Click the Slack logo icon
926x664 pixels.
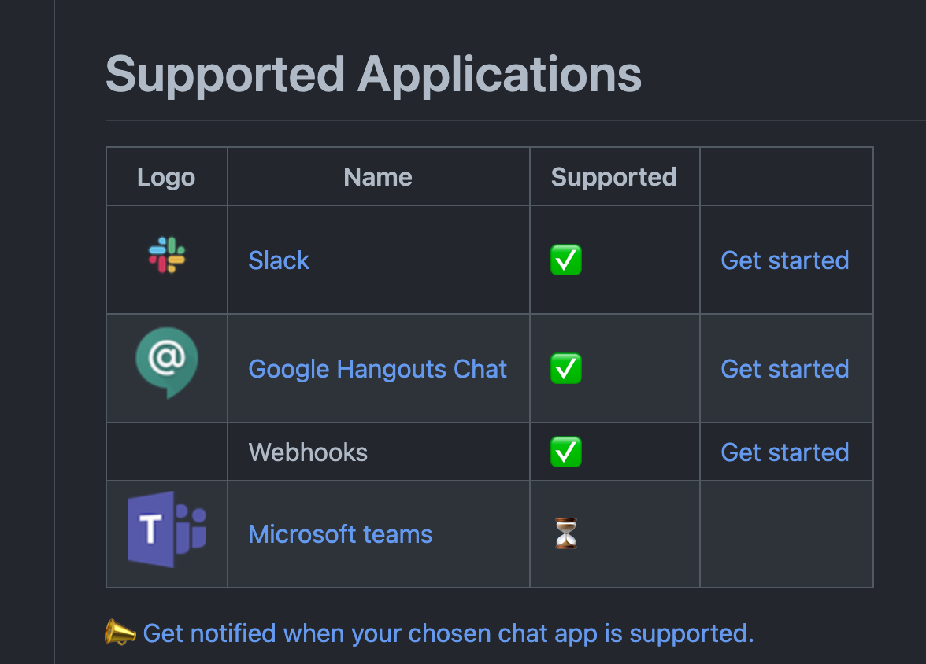(167, 255)
